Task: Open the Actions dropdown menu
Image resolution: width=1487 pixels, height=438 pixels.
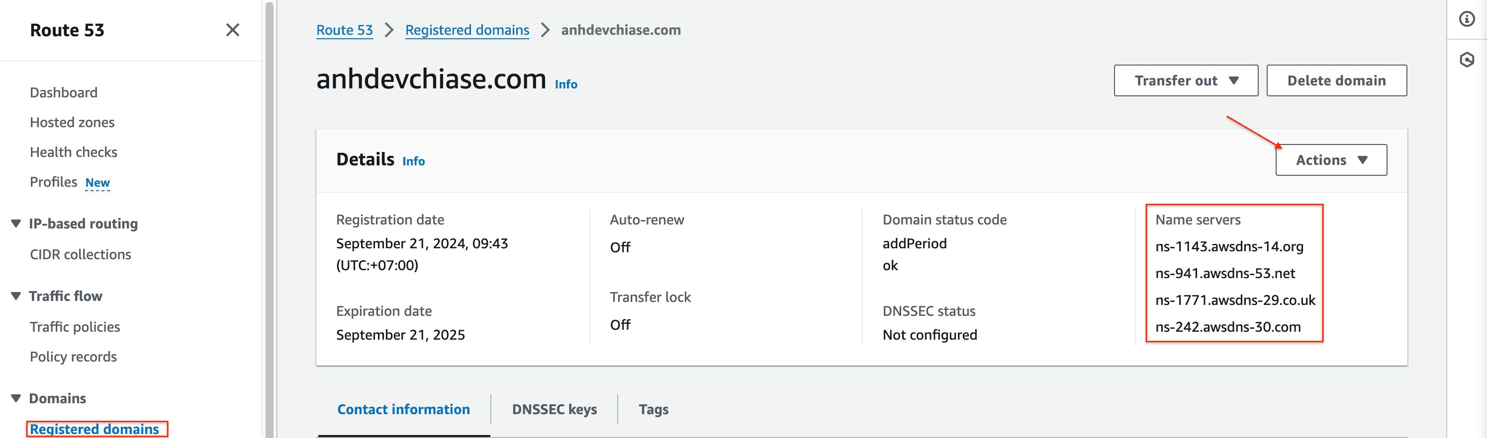Action: click(1330, 160)
